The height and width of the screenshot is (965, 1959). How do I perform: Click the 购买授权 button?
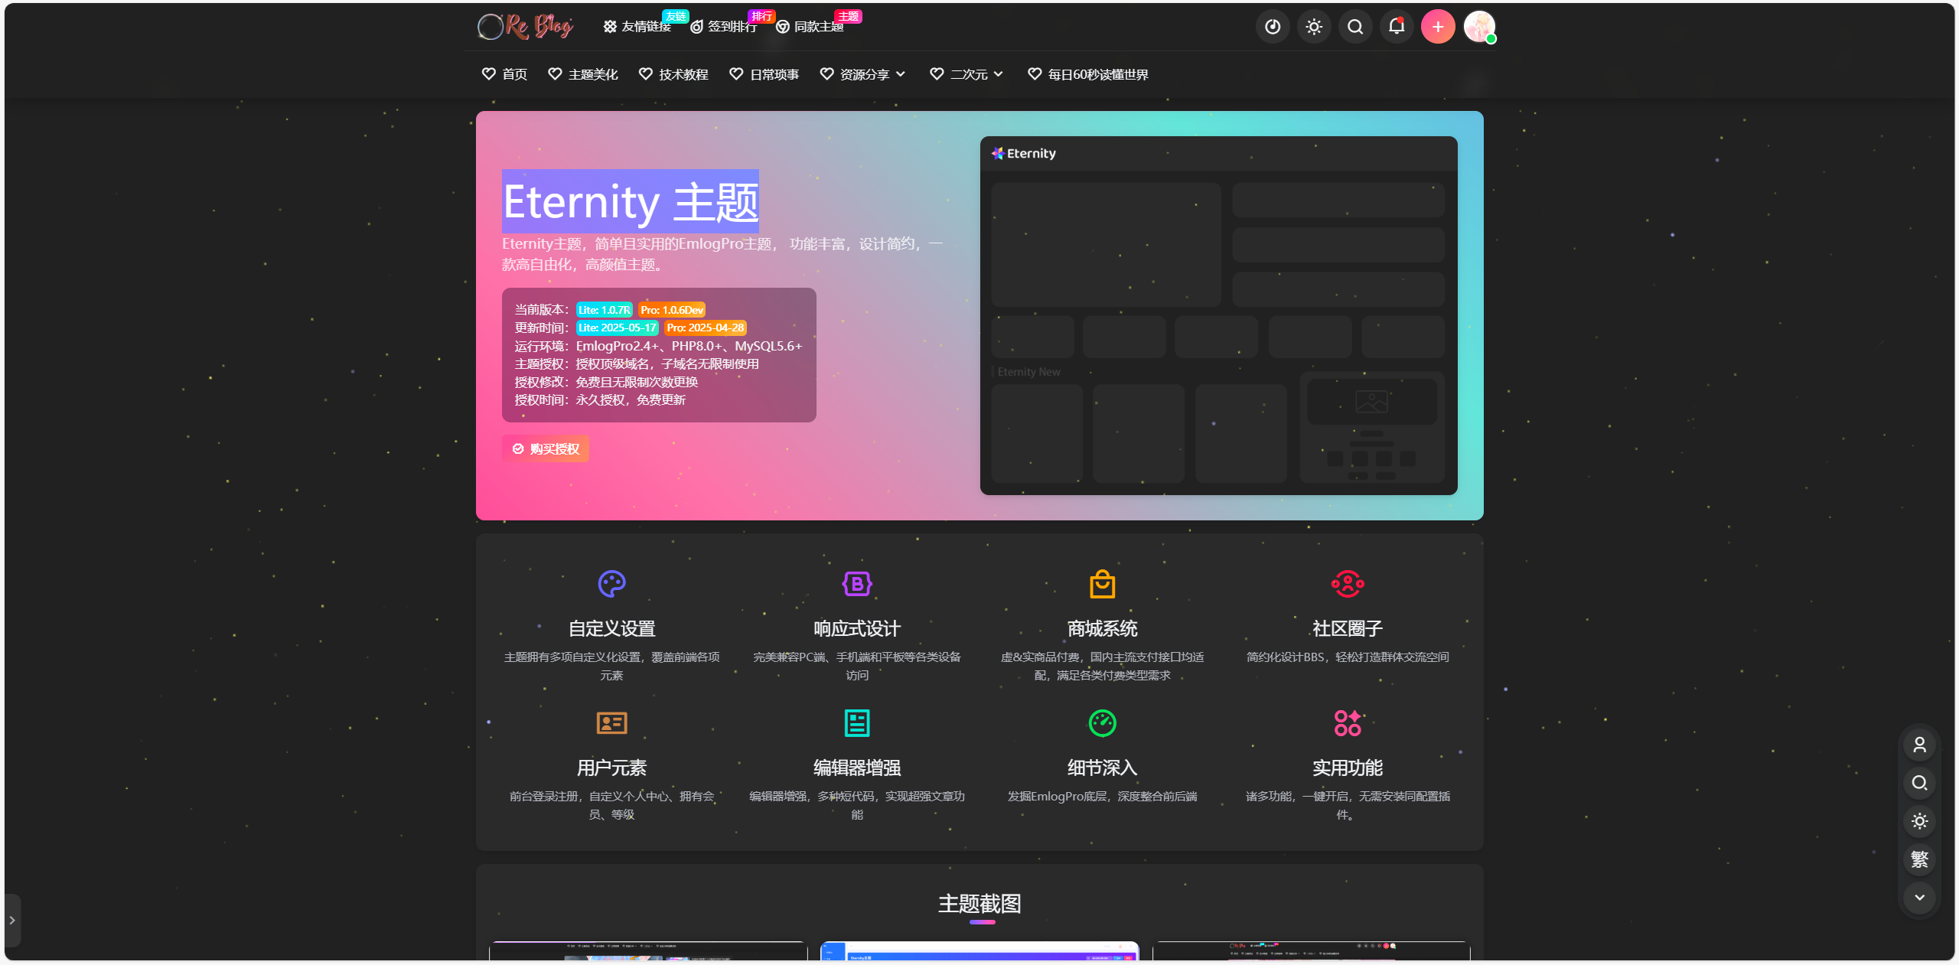[x=546, y=448]
